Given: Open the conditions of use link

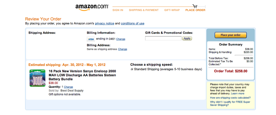Looking at the screenshot, I should click(x=133, y=23).
